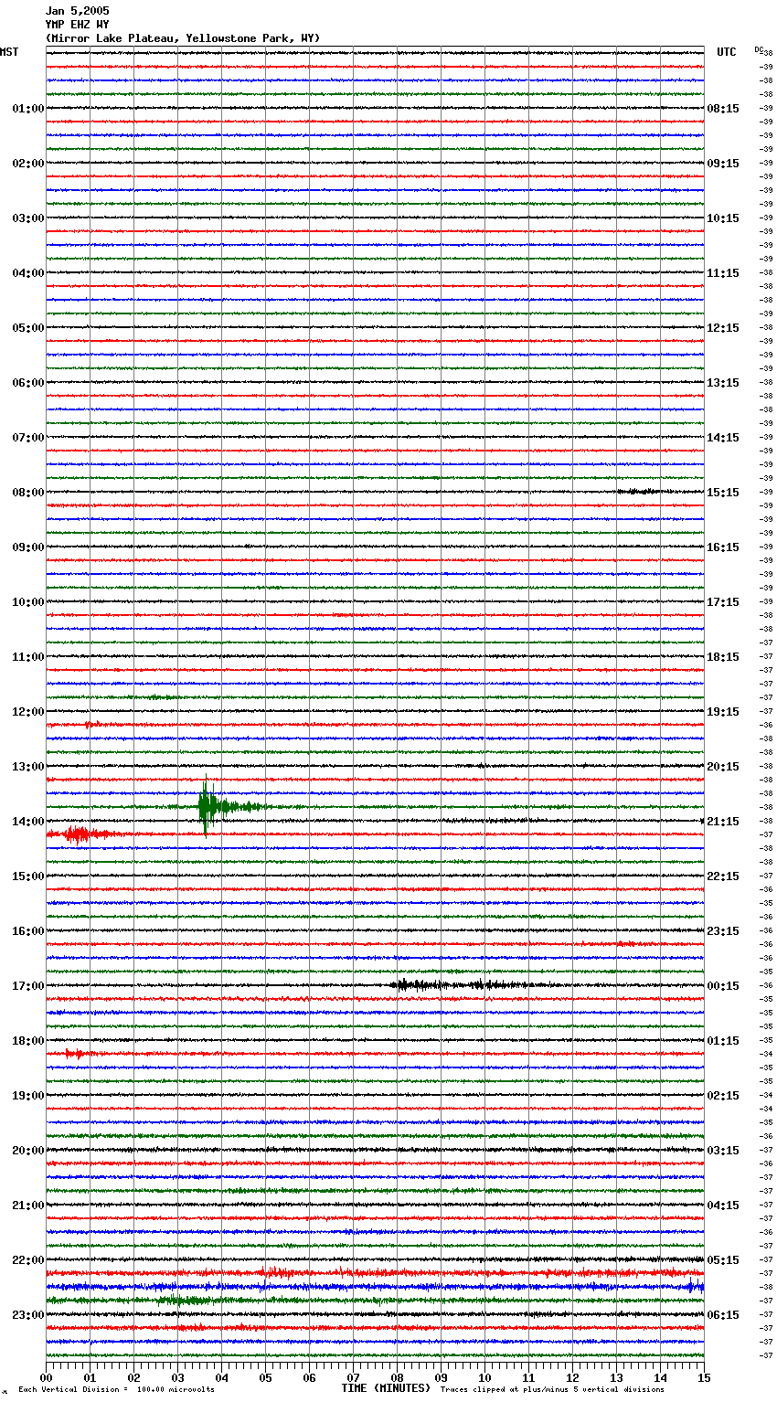Click minute tick label 15
Image resolution: width=777 pixels, height=1402 pixels.
[x=704, y=1377]
